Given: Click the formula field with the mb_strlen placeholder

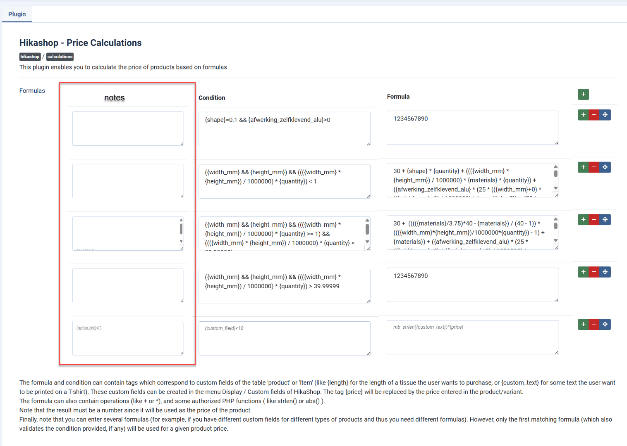Looking at the screenshot, I should [473, 337].
